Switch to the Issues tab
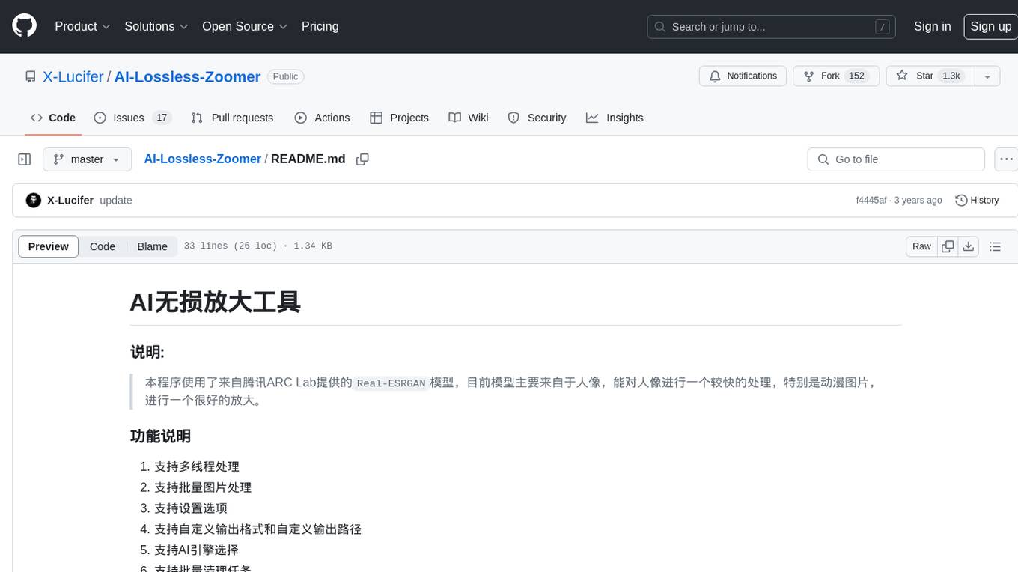 pyautogui.click(x=132, y=118)
